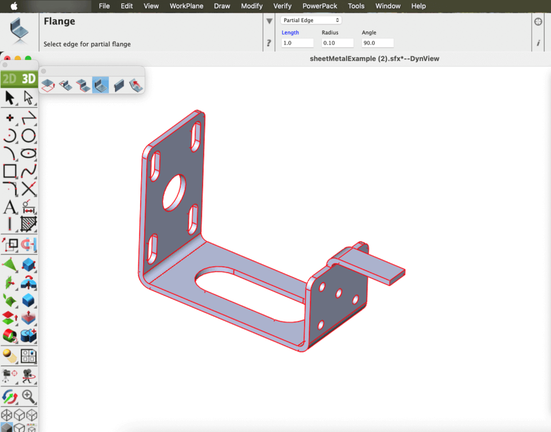Image resolution: width=551 pixels, height=432 pixels.
Task: Switch to 2D mode
Action: pos(9,79)
